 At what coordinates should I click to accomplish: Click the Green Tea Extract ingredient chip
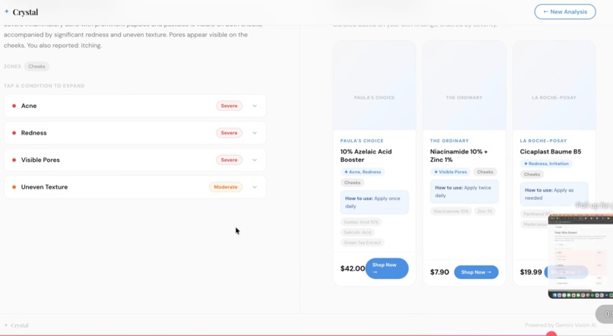(363, 242)
